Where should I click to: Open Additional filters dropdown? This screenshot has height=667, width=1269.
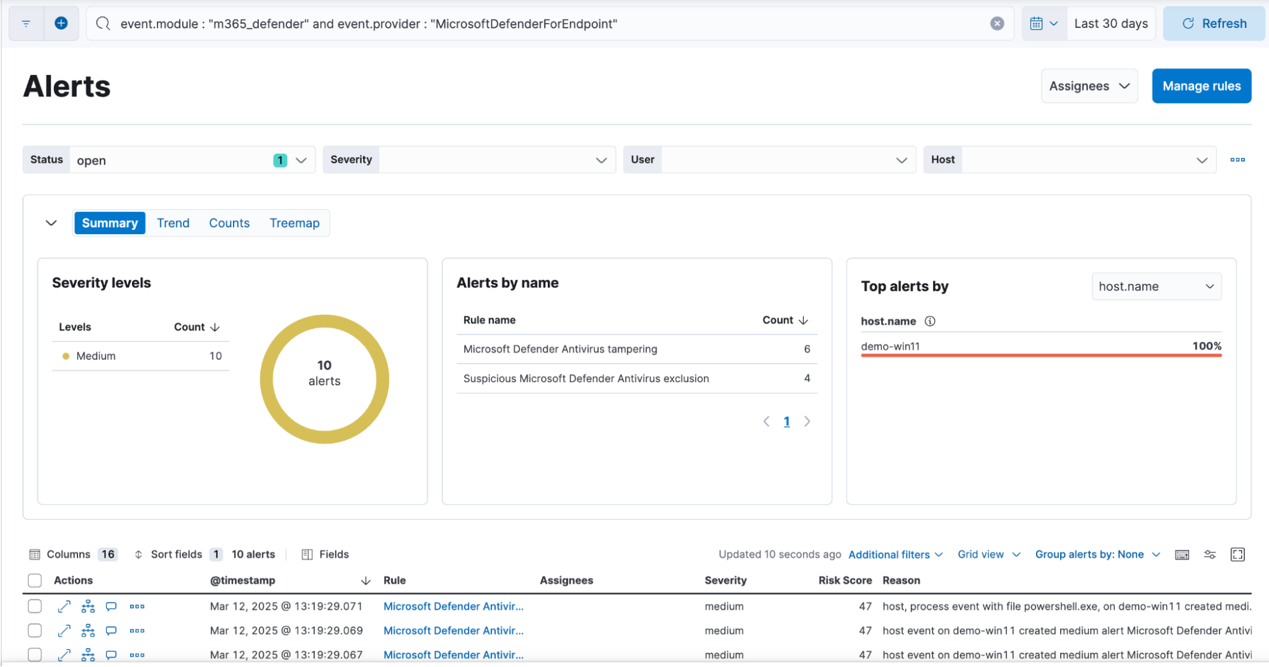(x=895, y=554)
